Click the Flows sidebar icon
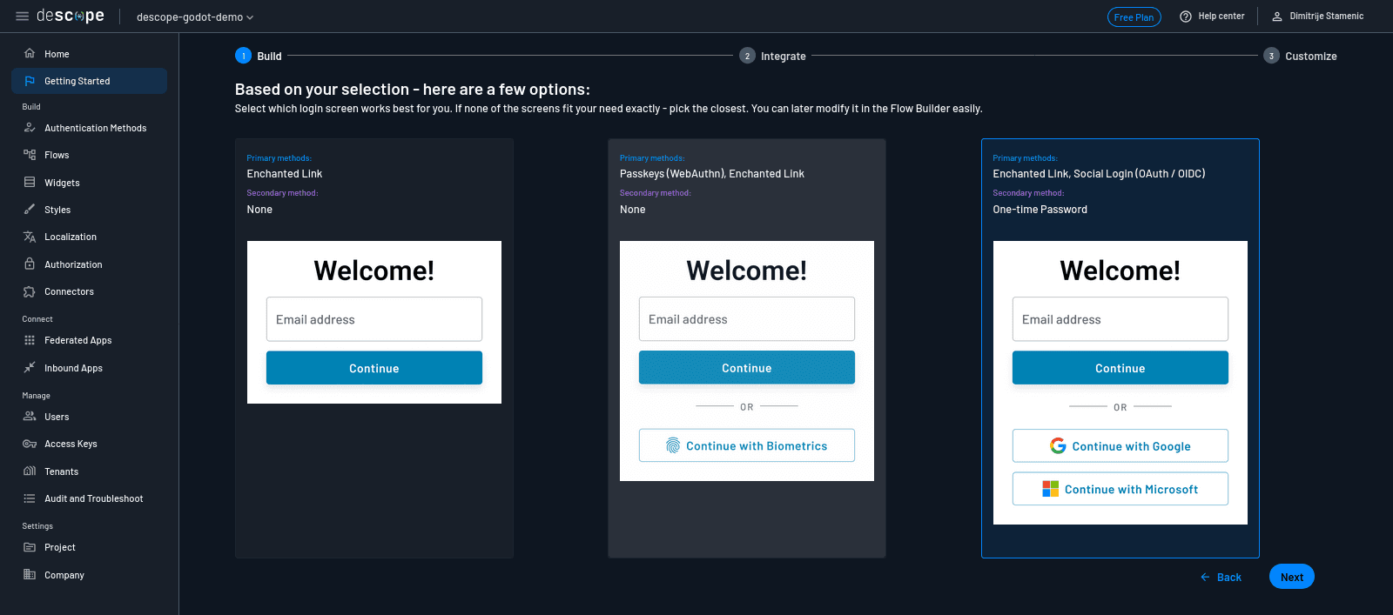1393x615 pixels. click(30, 155)
